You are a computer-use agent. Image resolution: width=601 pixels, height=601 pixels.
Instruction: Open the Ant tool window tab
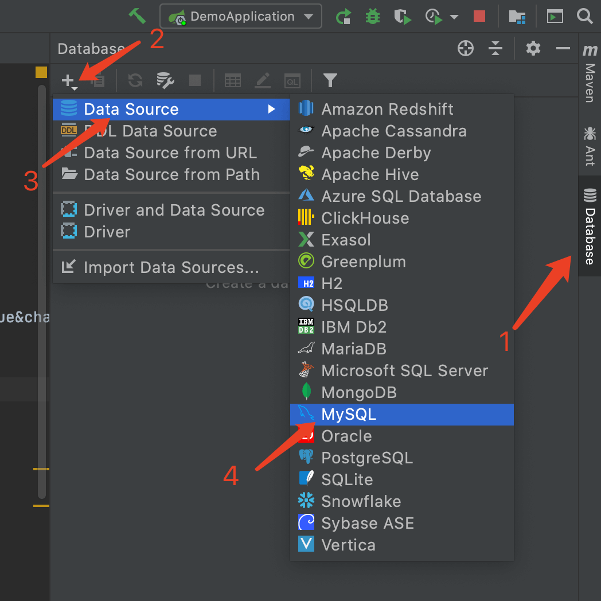590,145
